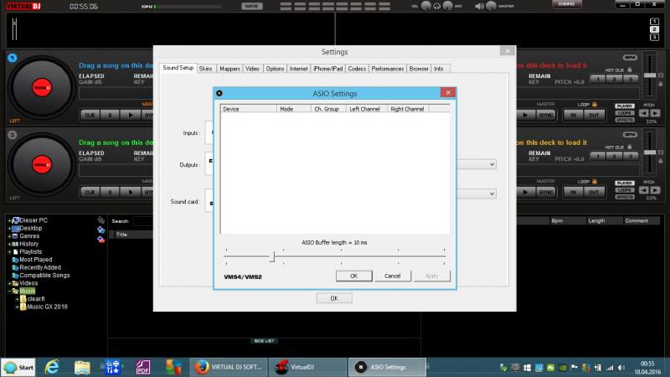670x377 pixels.
Task: Click the ASIO Settings dialog title icon
Action: [219, 93]
